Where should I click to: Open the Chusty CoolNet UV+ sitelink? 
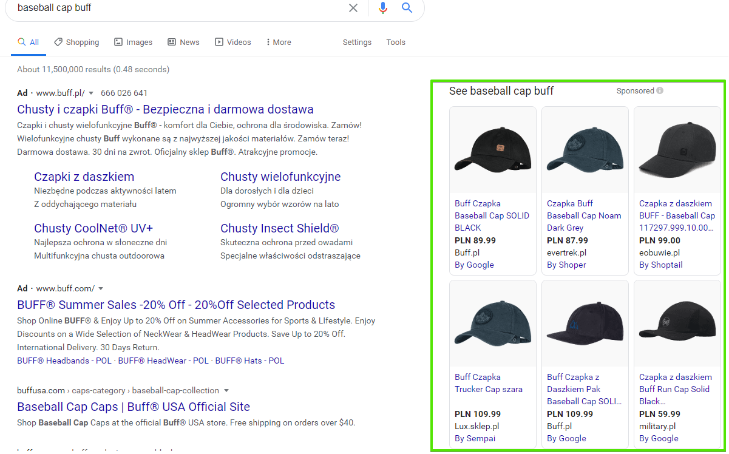pos(93,228)
